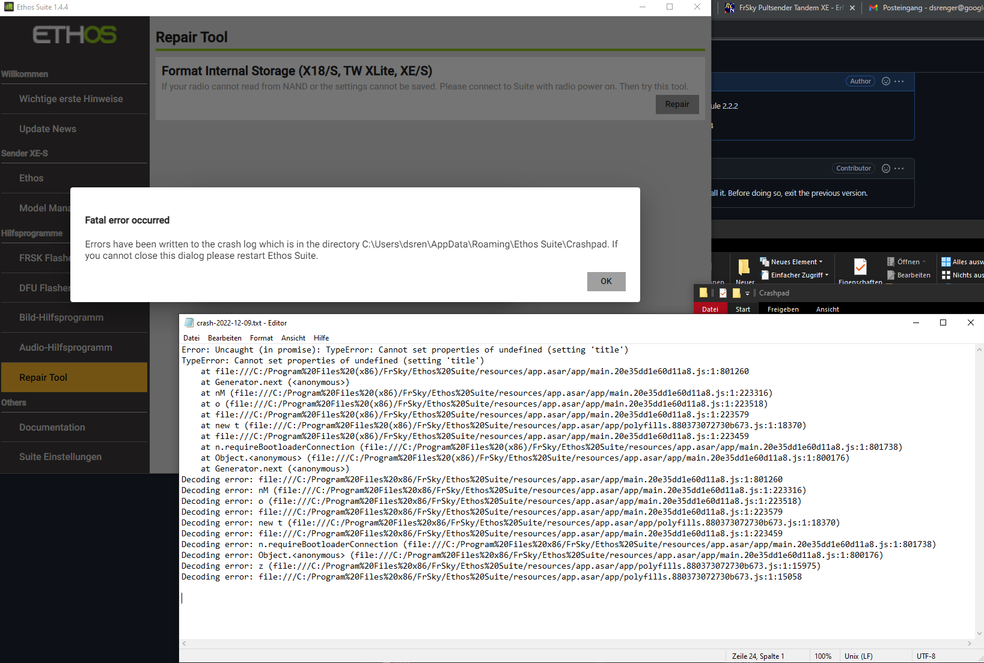
Task: Click the properties icon in quick access toolbar
Action: (x=723, y=292)
